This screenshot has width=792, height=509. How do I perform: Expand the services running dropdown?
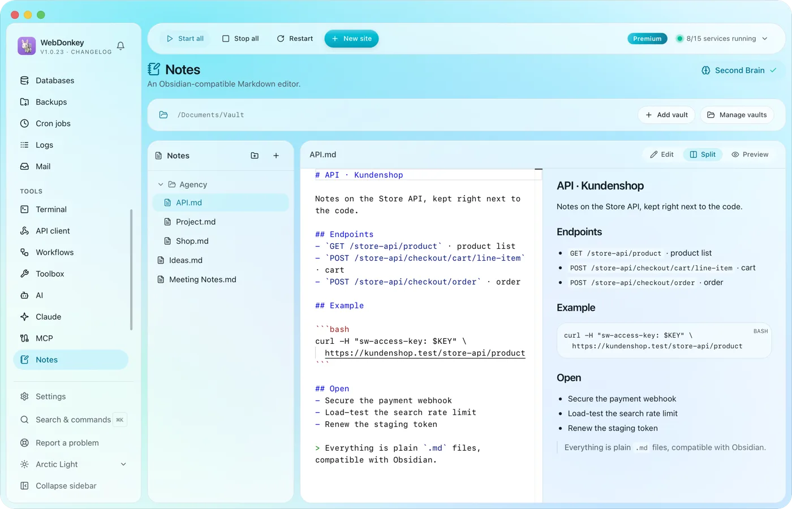[722, 38]
